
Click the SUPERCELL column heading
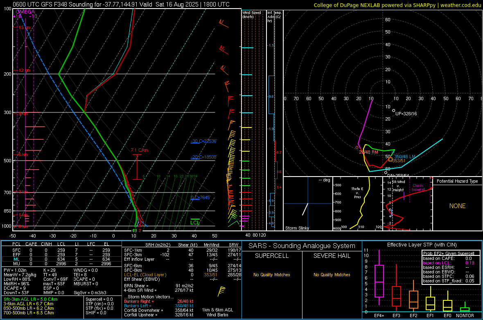pyautogui.click(x=272, y=256)
